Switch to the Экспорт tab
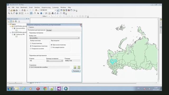This screenshot has width=169, height=95. [49, 30]
